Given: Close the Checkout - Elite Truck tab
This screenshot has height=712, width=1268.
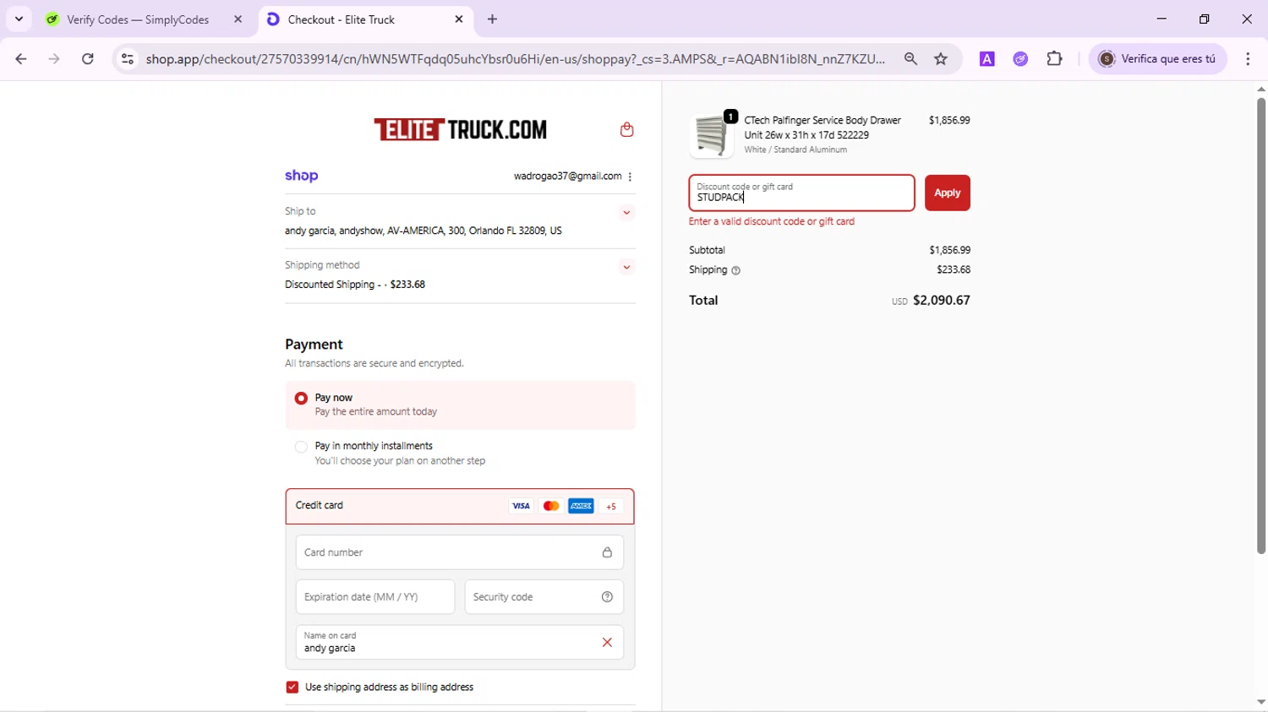Looking at the screenshot, I should (459, 19).
